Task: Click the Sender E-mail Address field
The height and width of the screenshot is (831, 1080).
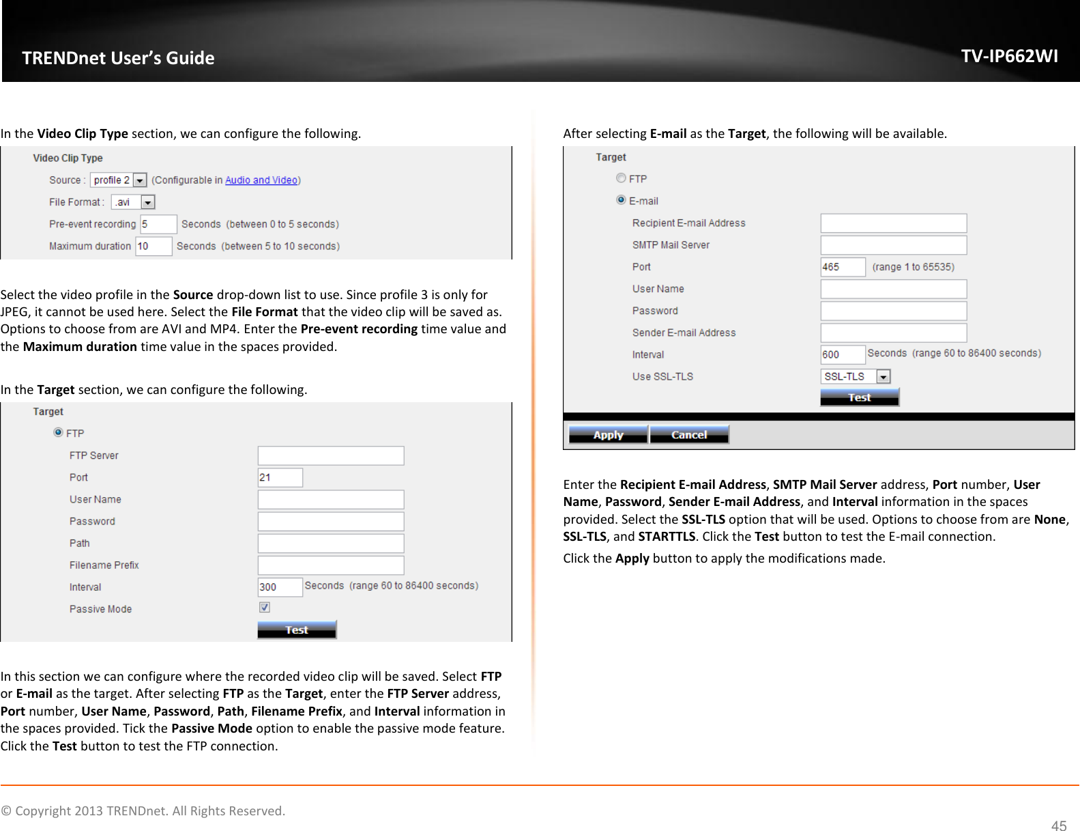Action: (894, 333)
